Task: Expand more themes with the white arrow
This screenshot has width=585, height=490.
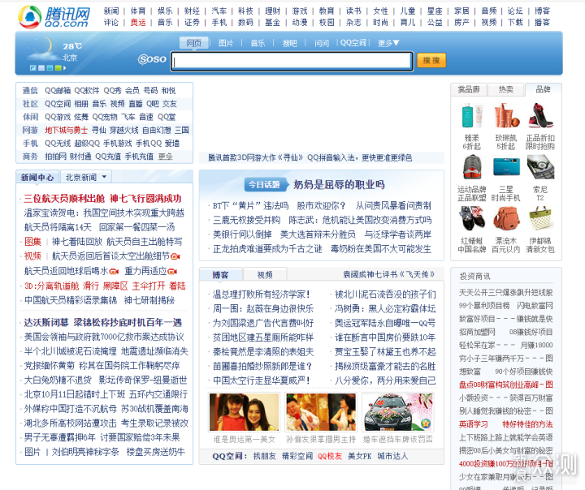Action: pos(65,68)
